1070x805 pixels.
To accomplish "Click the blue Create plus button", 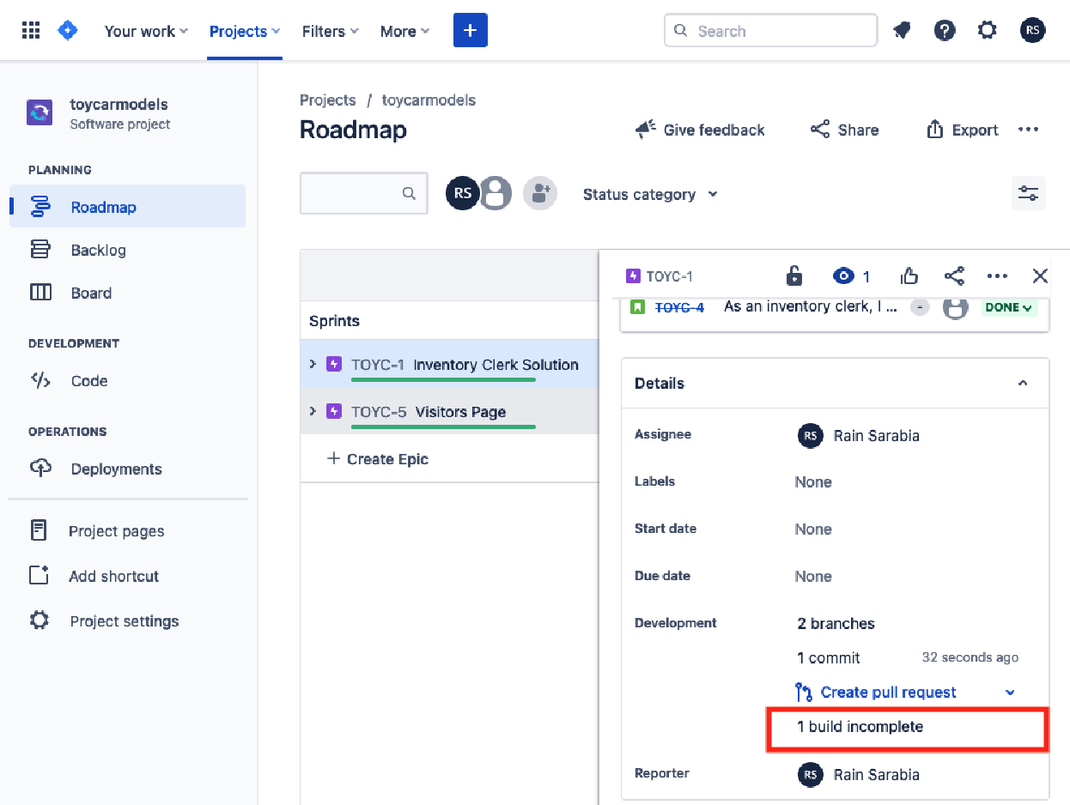I will click(471, 31).
